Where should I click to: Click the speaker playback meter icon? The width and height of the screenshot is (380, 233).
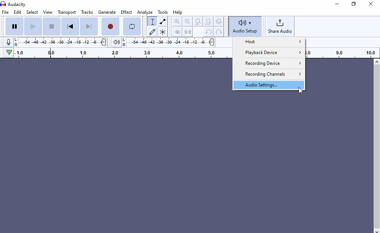pyautogui.click(x=117, y=42)
